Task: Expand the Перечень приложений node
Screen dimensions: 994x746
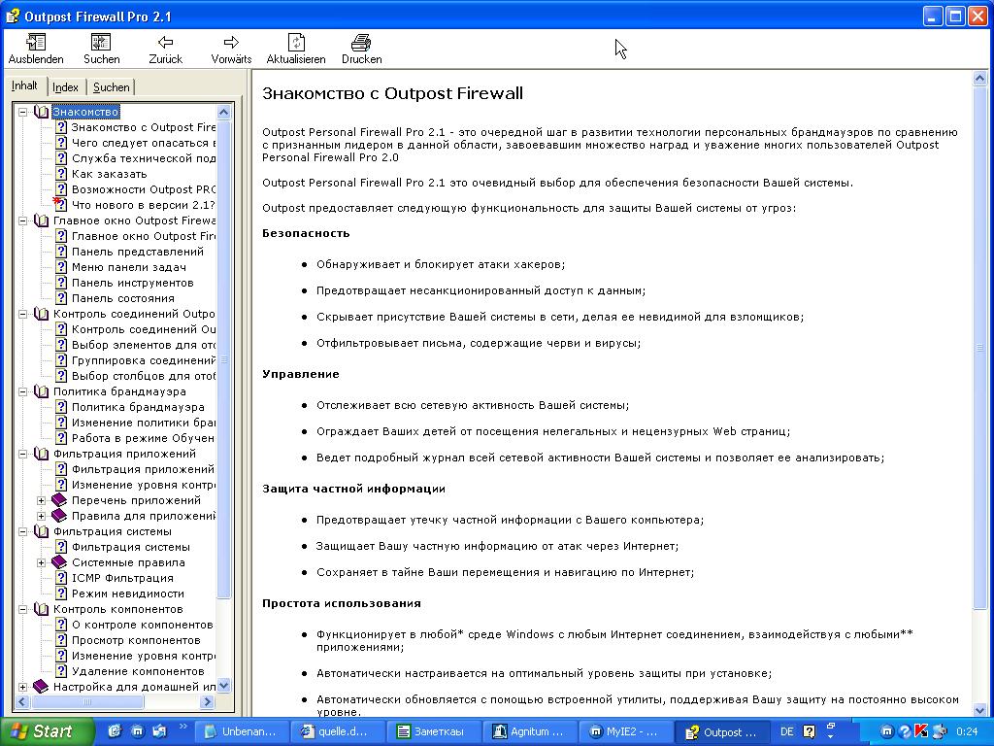Action: click(x=41, y=500)
